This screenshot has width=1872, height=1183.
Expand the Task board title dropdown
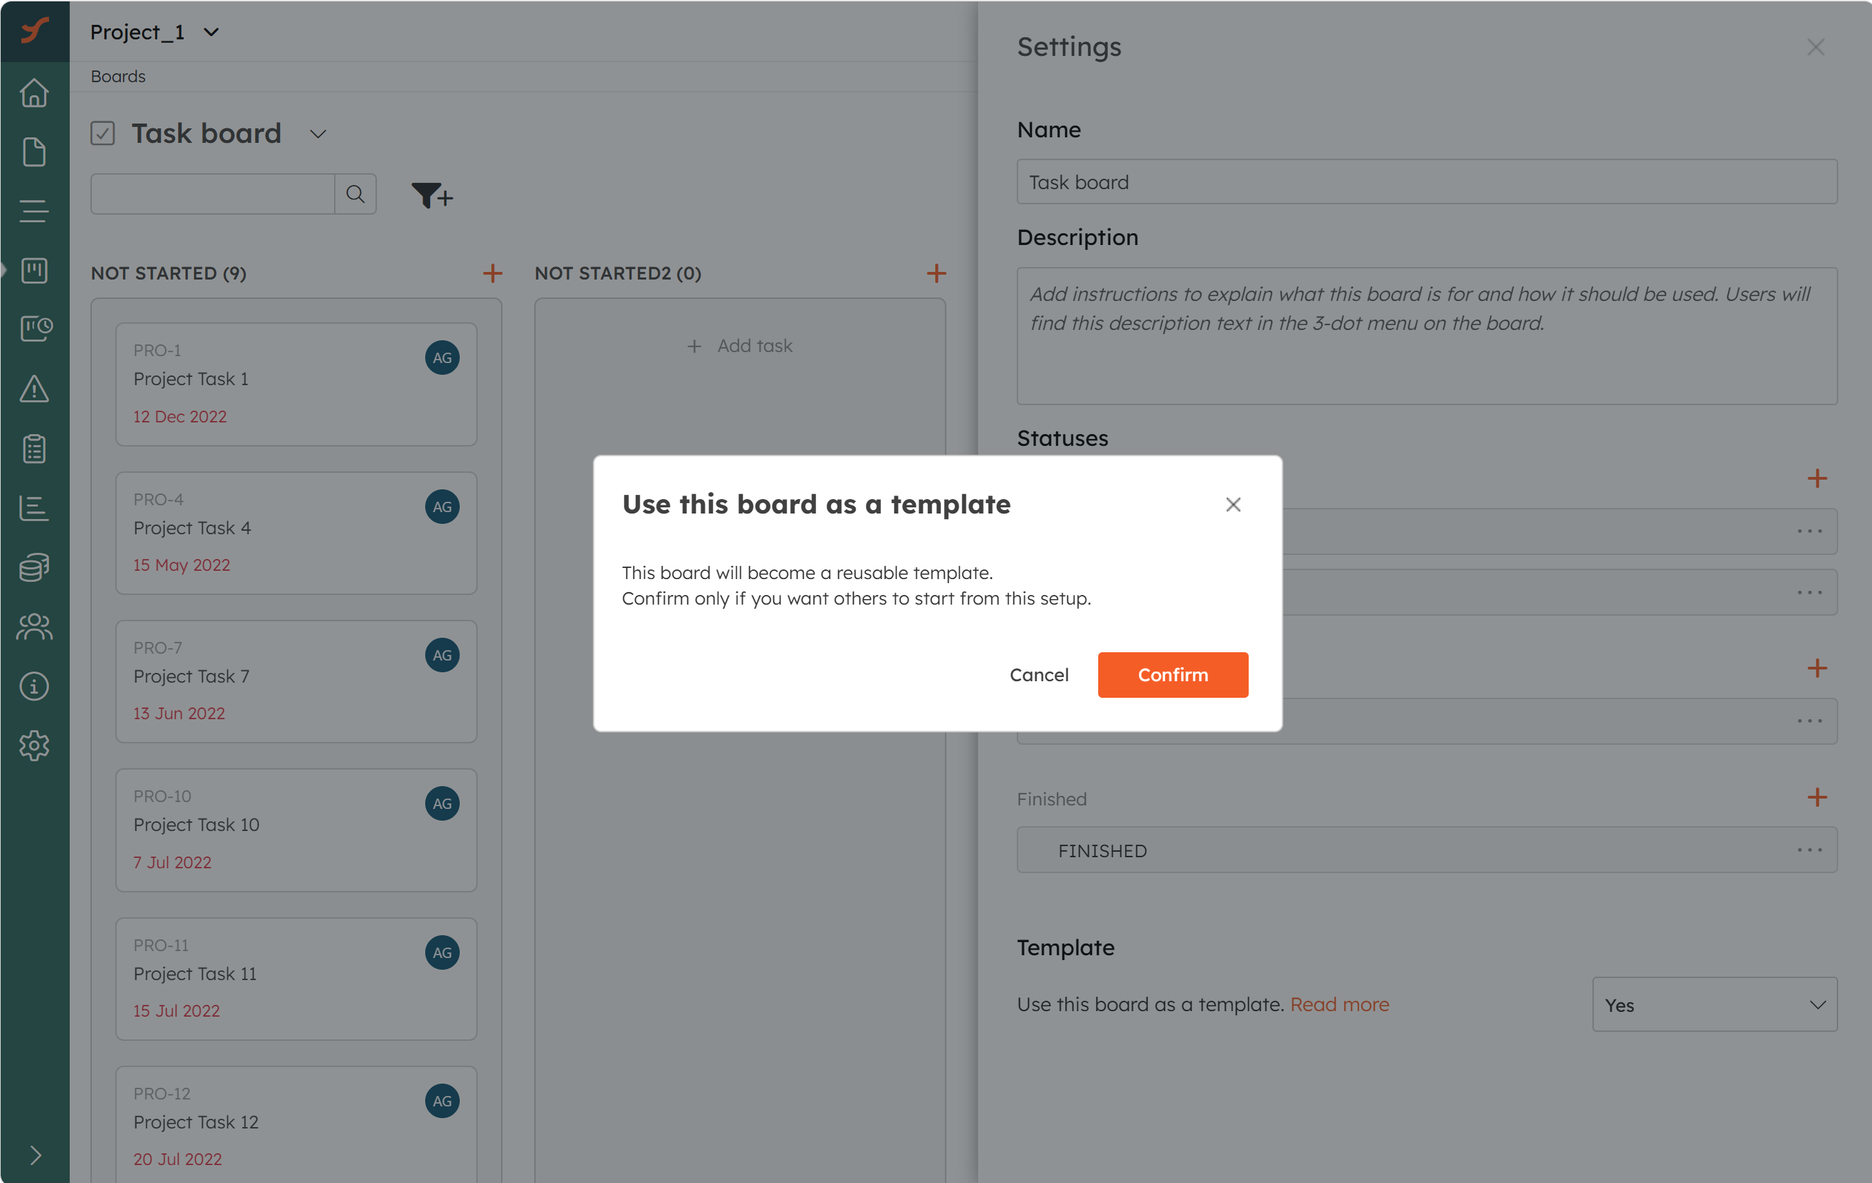318,134
